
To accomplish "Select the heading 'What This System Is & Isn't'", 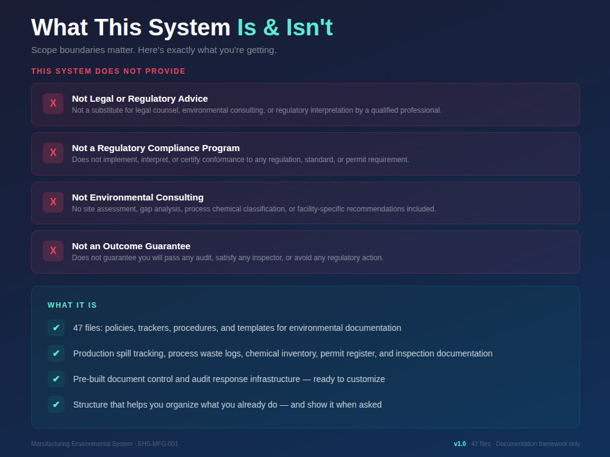I will [x=182, y=27].
